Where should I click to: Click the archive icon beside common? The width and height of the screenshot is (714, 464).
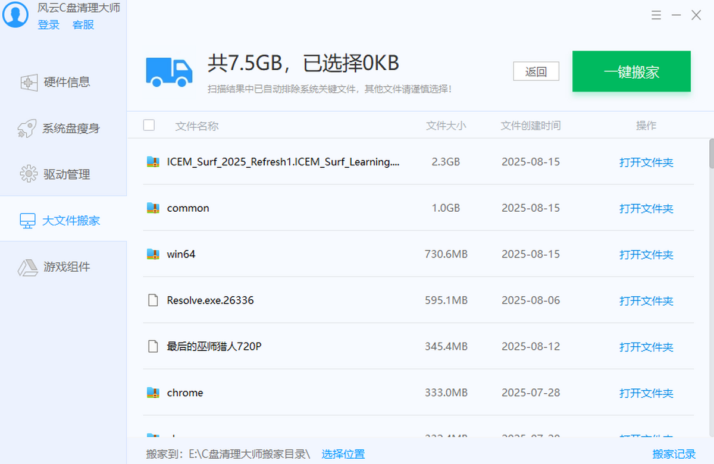[154, 208]
